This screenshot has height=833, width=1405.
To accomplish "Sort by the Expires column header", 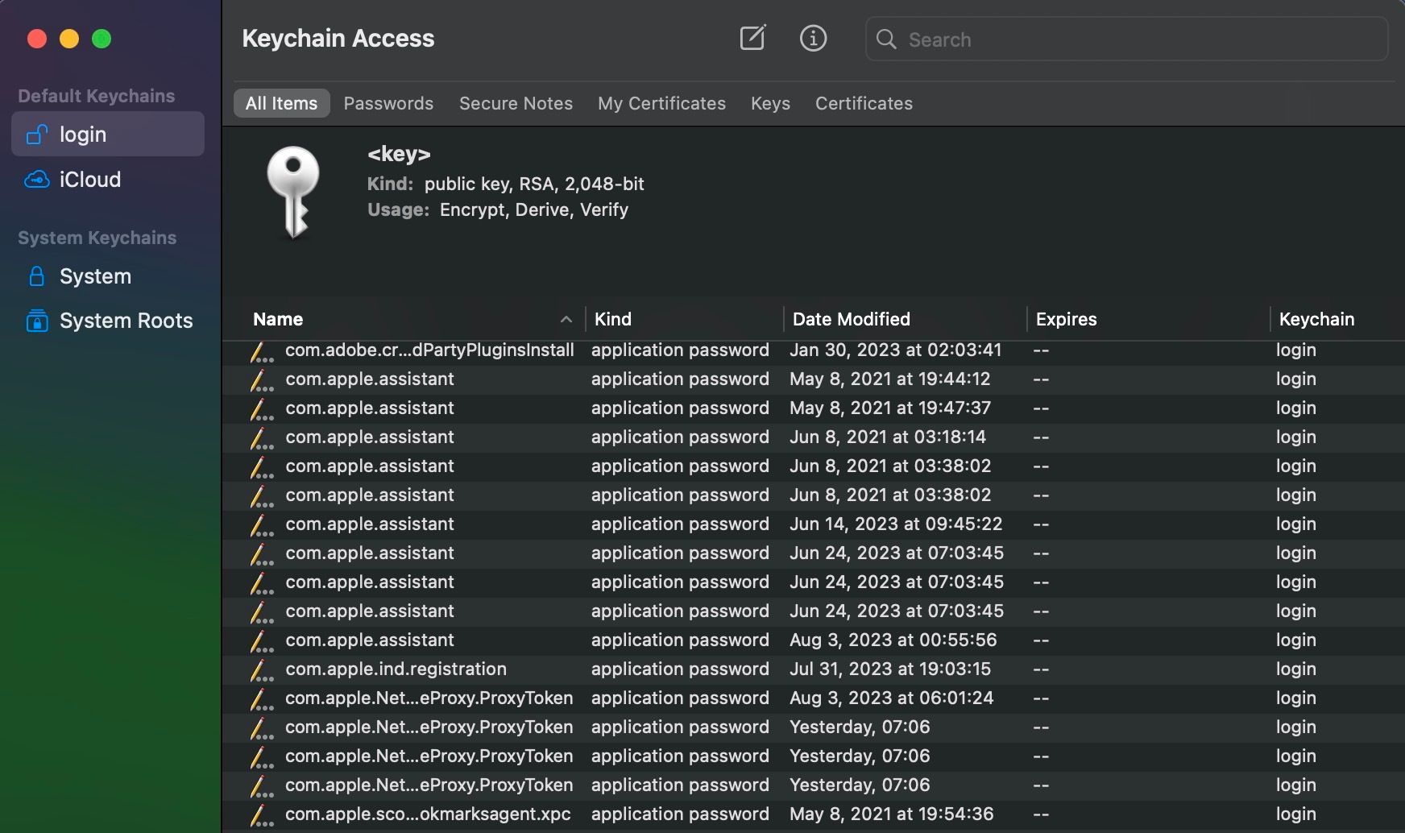I will [x=1066, y=319].
